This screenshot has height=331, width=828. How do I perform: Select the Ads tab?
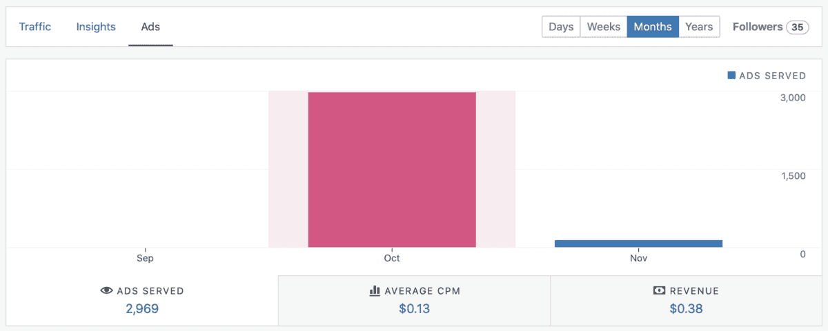coord(150,27)
